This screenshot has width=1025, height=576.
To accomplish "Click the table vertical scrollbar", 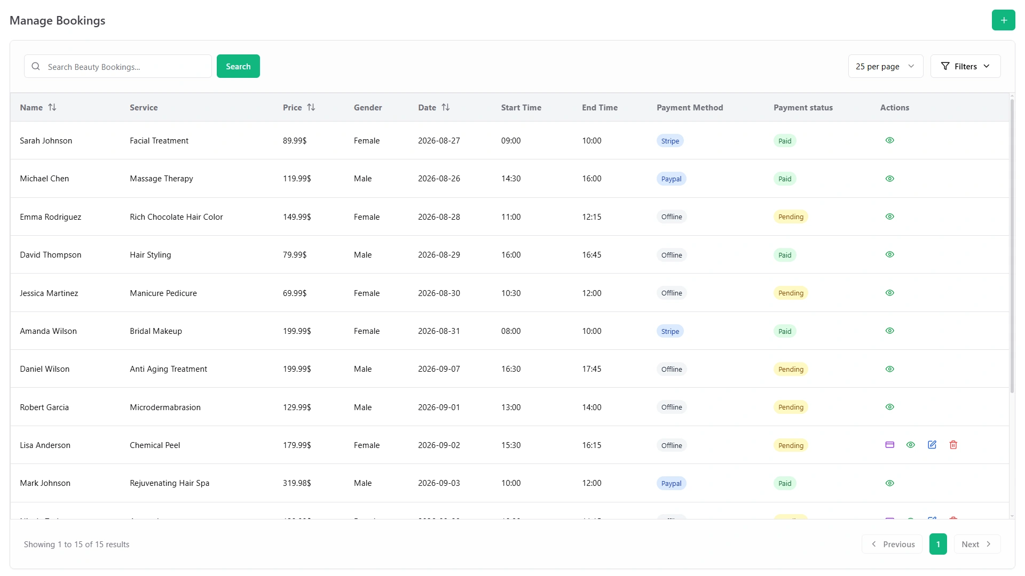I will (1012, 245).
